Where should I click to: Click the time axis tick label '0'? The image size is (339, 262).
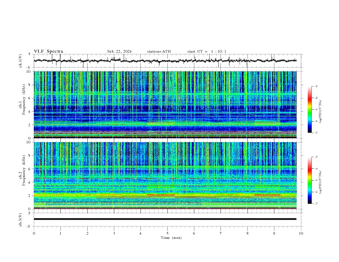34,233
